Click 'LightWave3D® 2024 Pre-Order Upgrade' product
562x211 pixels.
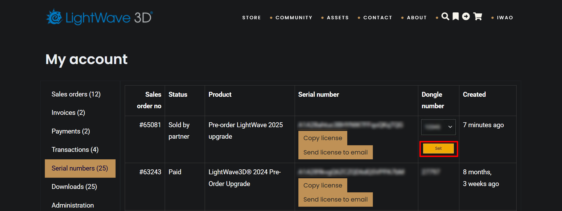(245, 178)
